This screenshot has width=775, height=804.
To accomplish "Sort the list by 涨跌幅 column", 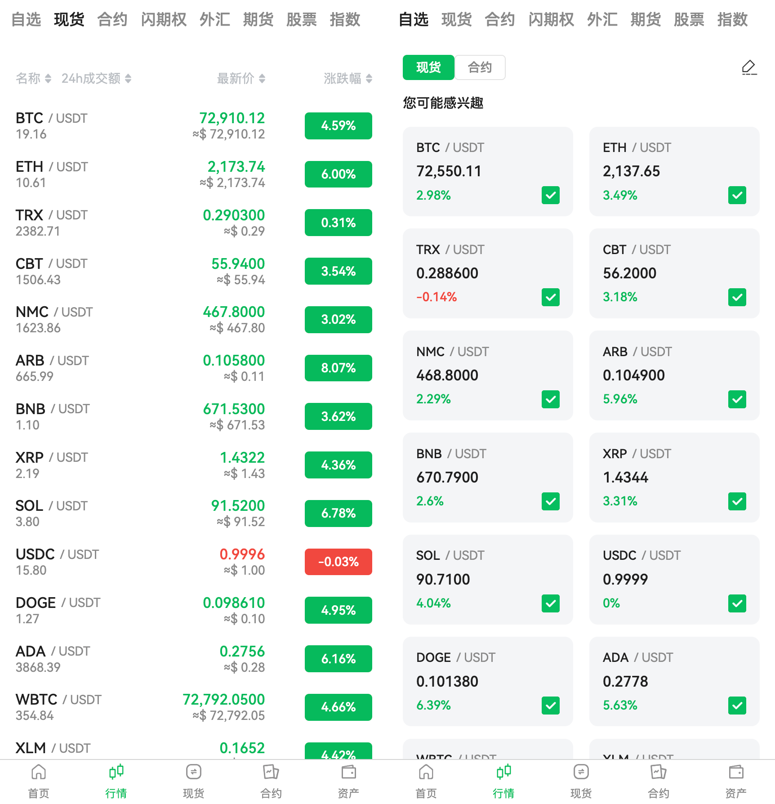I will pyautogui.click(x=348, y=79).
